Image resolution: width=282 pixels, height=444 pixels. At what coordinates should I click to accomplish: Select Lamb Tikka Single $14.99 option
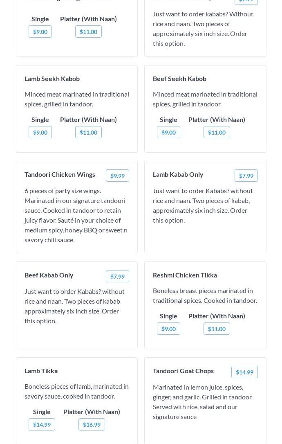point(42,424)
